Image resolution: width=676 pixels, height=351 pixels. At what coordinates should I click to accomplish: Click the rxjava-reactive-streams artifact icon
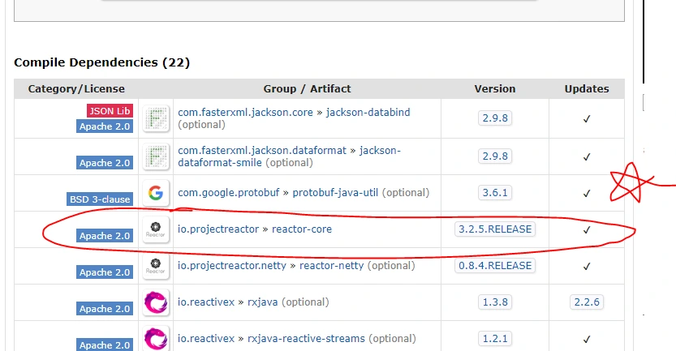(156, 339)
